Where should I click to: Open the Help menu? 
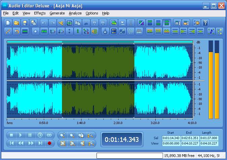(105, 13)
